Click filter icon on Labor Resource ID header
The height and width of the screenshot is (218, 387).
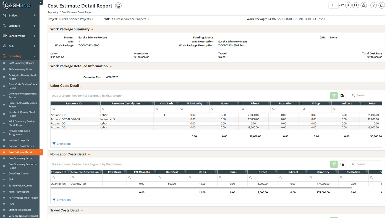coord(99,103)
